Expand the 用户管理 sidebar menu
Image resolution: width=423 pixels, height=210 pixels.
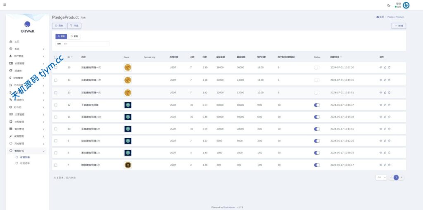point(26,56)
